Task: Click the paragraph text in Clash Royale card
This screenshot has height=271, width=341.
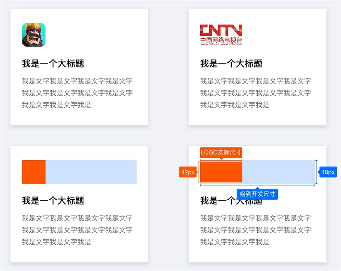Action: [x=77, y=93]
